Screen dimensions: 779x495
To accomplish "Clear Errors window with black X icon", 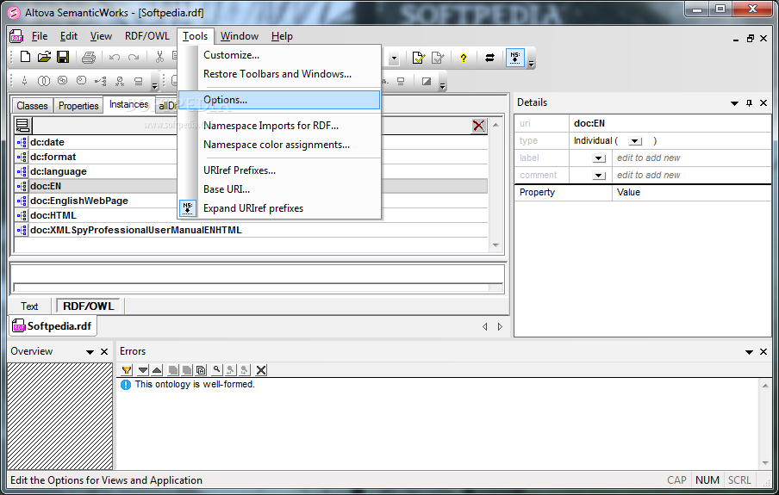I will pyautogui.click(x=261, y=370).
